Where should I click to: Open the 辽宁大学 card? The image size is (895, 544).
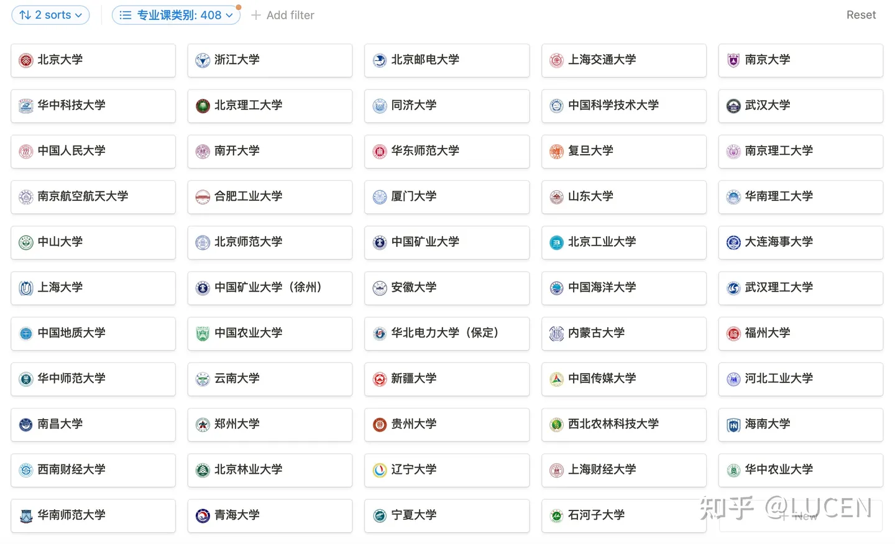(447, 470)
